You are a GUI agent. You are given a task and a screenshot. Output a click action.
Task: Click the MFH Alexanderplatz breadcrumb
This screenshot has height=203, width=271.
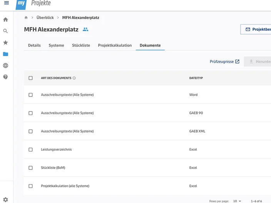81,18
